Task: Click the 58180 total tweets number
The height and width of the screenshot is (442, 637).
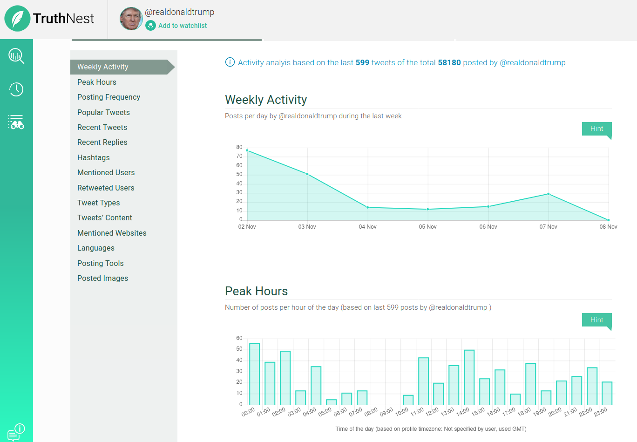Action: click(x=449, y=62)
